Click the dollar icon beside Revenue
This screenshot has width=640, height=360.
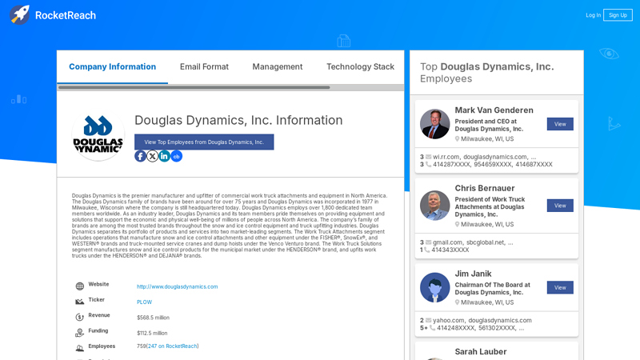point(79,317)
